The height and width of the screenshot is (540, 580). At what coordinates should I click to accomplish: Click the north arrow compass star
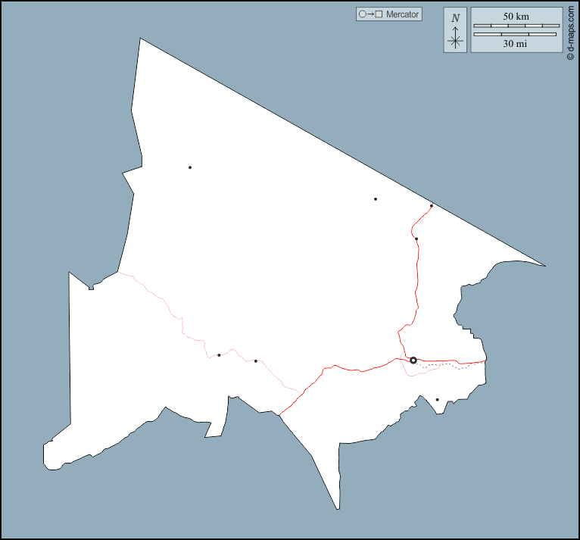[455, 41]
